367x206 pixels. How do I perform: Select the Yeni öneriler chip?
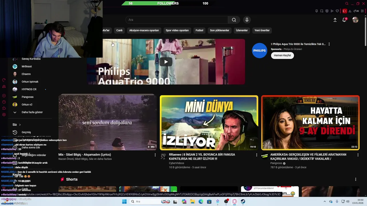coord(262,30)
